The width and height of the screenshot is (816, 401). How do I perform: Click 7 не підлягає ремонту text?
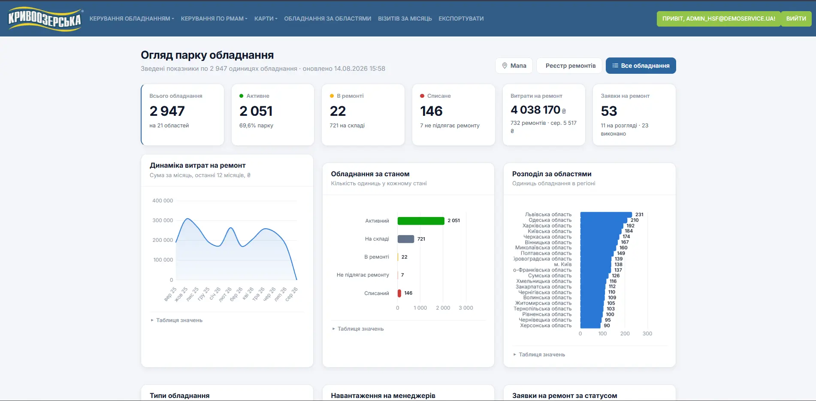tap(450, 126)
